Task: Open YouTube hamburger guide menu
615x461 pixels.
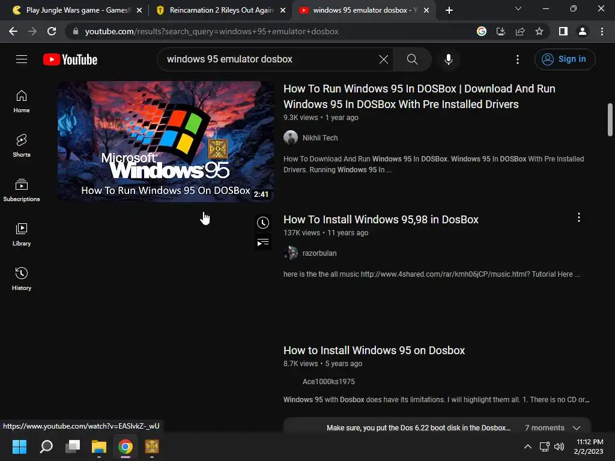Action: [22, 59]
